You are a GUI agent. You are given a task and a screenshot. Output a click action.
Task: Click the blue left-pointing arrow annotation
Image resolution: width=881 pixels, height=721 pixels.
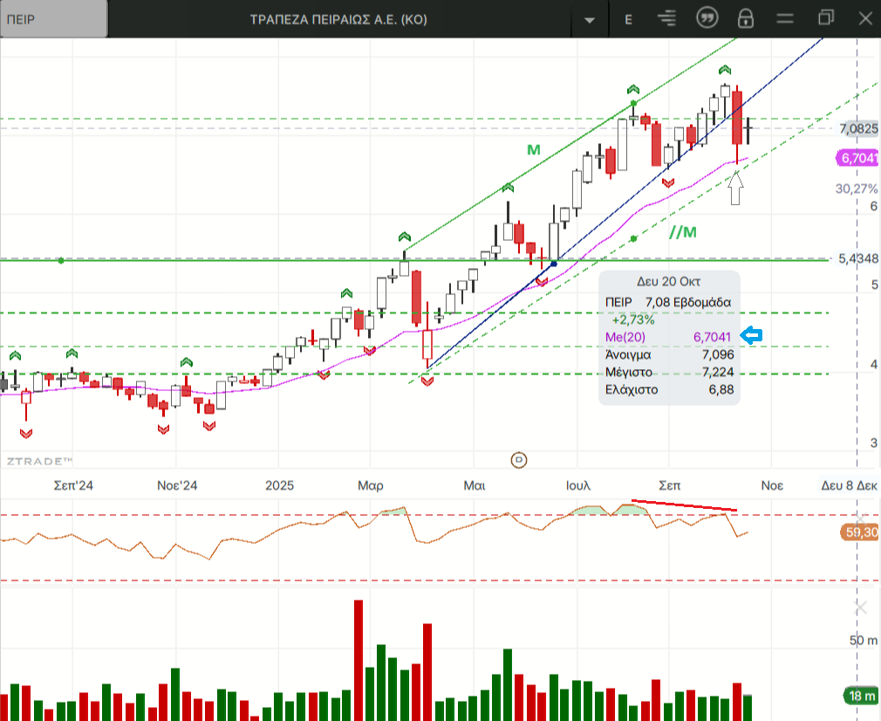point(751,335)
